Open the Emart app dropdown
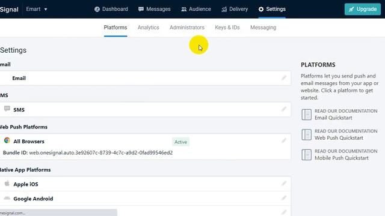This screenshot has height=216, width=385. [x=37, y=9]
